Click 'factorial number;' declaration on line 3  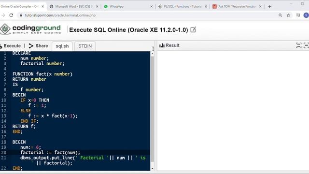(42, 63)
